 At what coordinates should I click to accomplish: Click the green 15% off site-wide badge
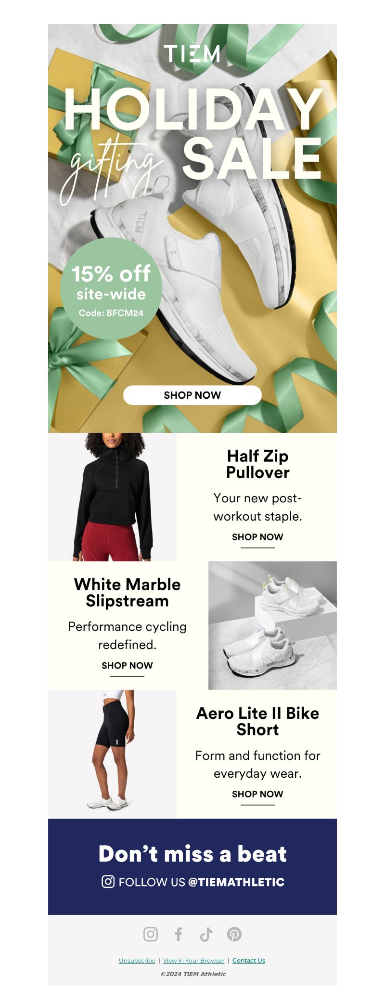(111, 288)
